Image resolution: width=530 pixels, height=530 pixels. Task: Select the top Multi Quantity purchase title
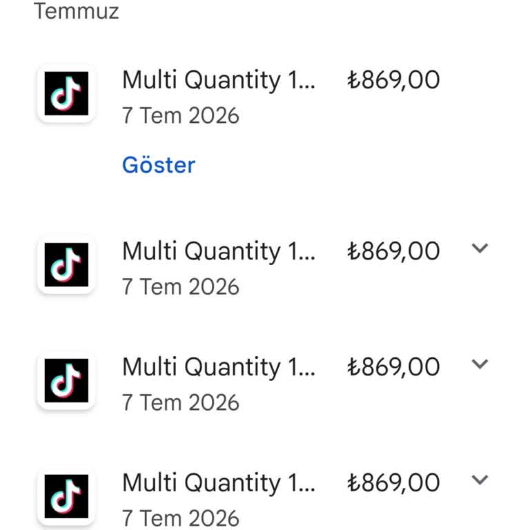pyautogui.click(x=219, y=81)
